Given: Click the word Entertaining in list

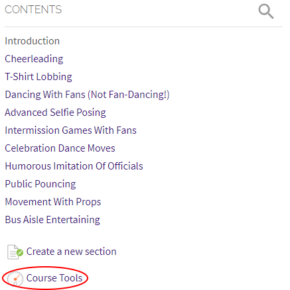Looking at the screenshot, I should tap(73, 220).
